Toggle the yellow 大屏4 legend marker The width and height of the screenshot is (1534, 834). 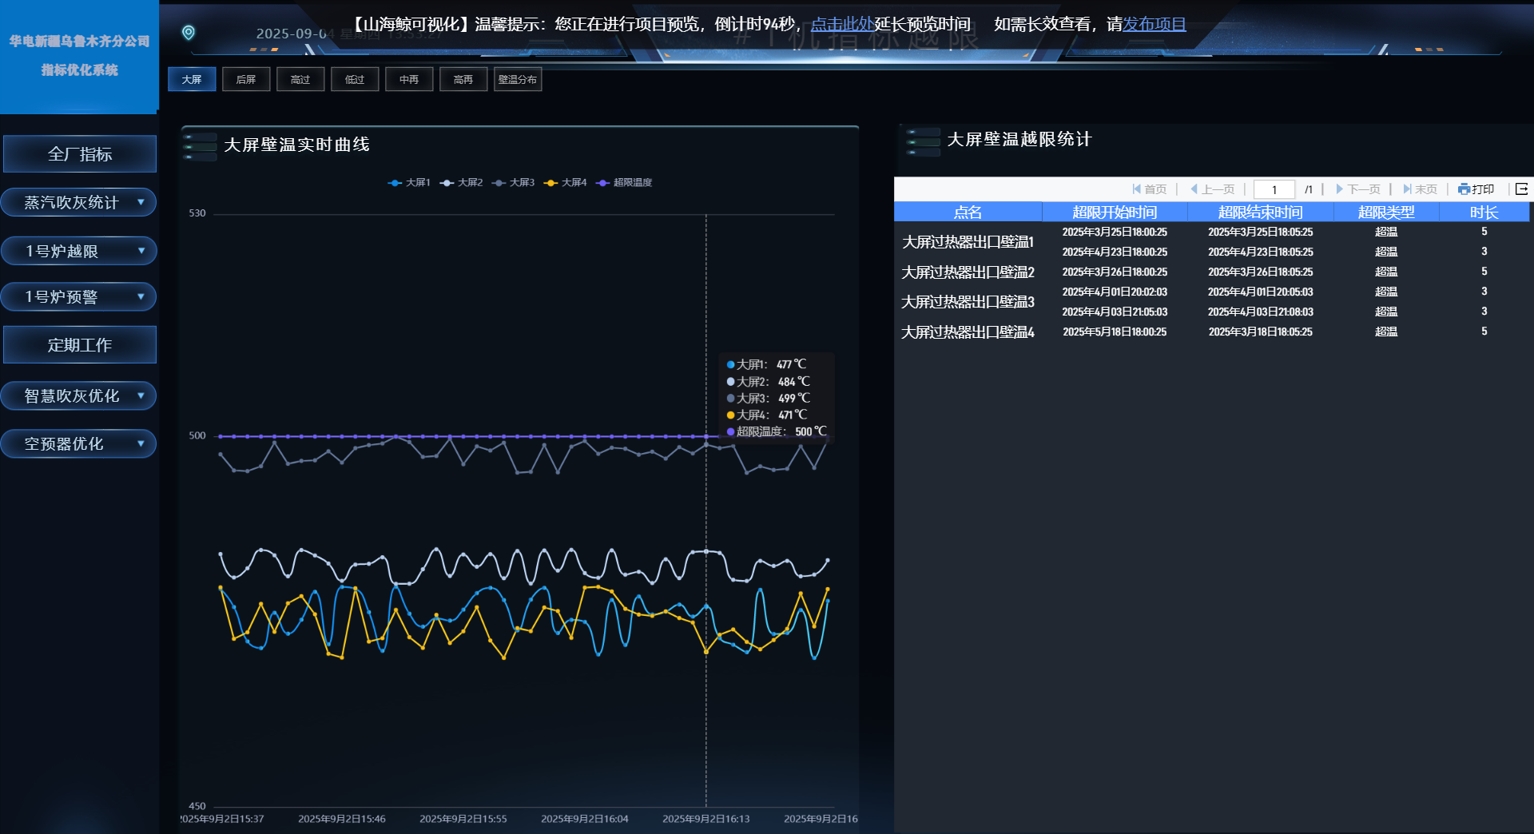550,183
